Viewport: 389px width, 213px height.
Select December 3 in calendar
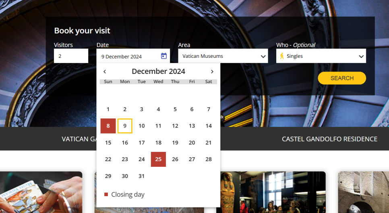(x=141, y=109)
